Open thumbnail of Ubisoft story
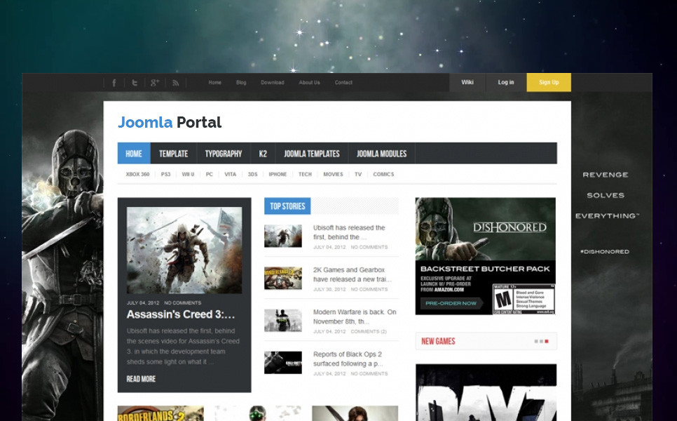The width and height of the screenshot is (677, 421). tap(283, 236)
